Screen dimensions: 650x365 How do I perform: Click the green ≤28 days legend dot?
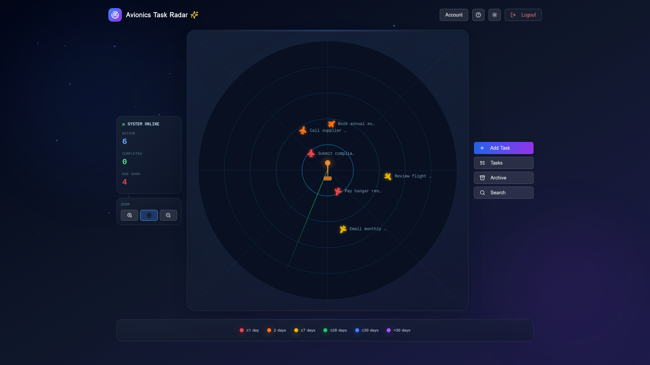325,330
